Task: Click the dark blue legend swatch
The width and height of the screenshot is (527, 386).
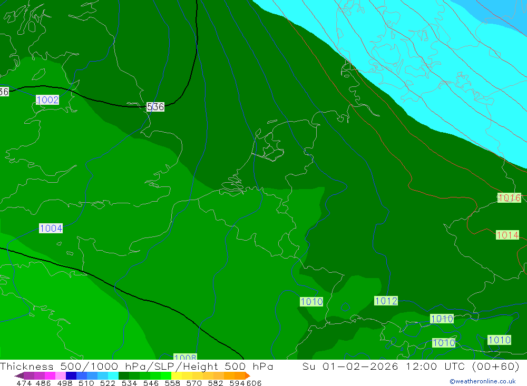Action: 71,375
